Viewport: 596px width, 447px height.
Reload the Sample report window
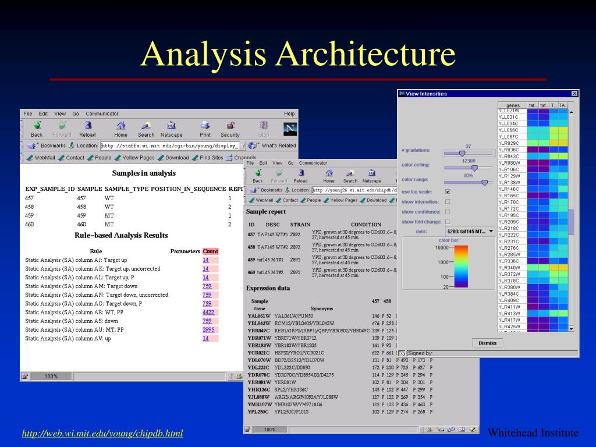point(300,176)
